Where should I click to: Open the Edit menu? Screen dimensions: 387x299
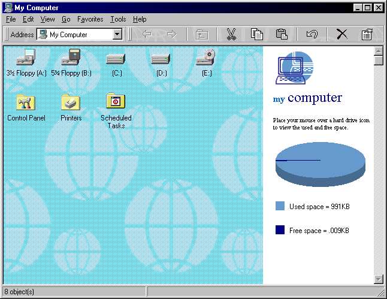(x=28, y=19)
